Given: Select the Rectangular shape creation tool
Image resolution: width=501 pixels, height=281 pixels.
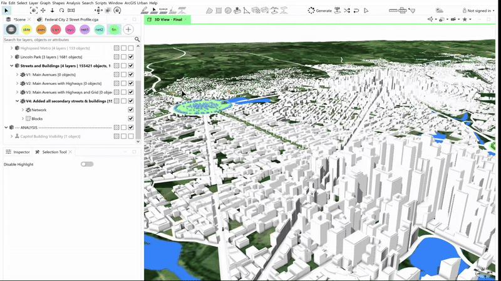Looking at the screenshot, I should coord(219,11).
